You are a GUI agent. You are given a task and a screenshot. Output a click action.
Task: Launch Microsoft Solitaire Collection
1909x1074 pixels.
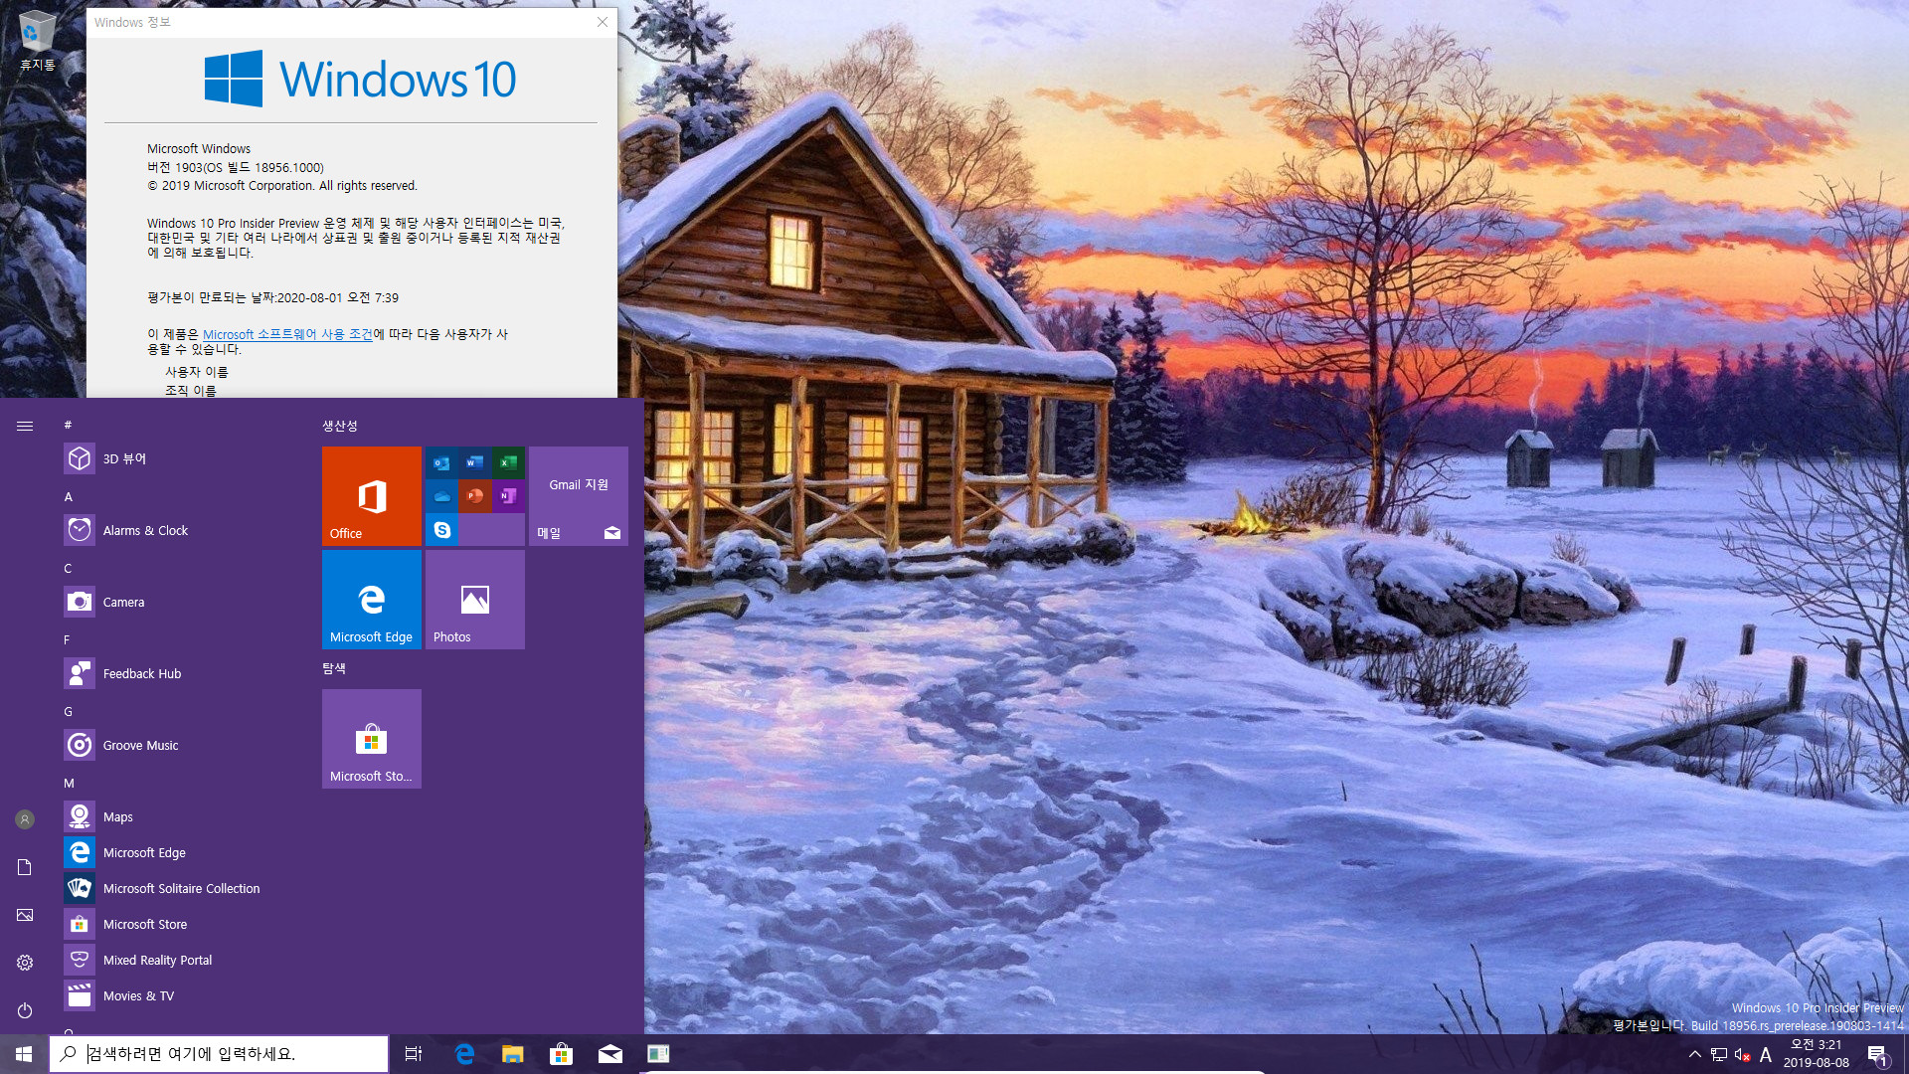click(x=183, y=888)
